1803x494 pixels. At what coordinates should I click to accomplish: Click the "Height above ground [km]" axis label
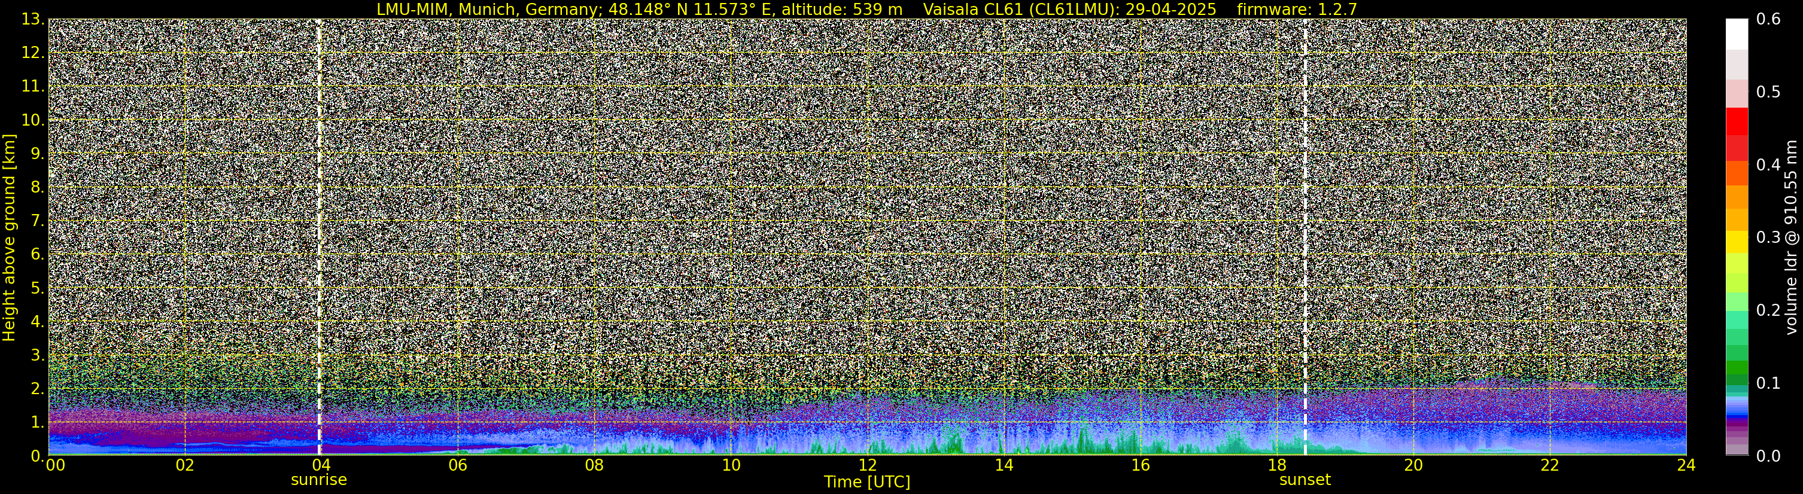pos(9,237)
